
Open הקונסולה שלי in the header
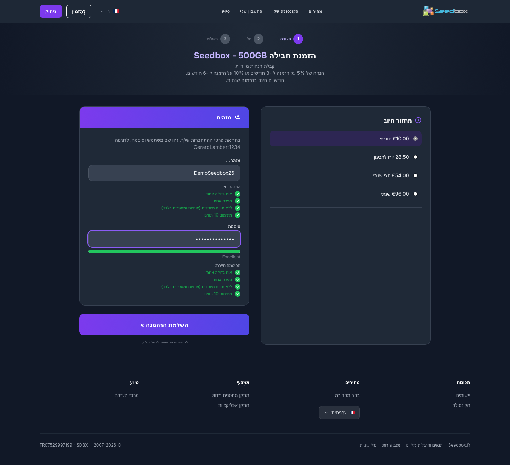pyautogui.click(x=285, y=11)
